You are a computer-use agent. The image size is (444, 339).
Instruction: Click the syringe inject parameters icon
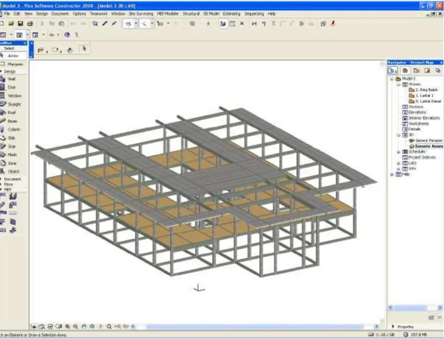point(114,24)
